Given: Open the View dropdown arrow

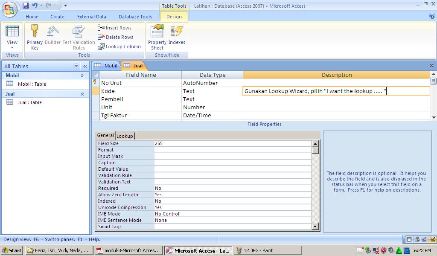Looking at the screenshot, I should coord(12,48).
